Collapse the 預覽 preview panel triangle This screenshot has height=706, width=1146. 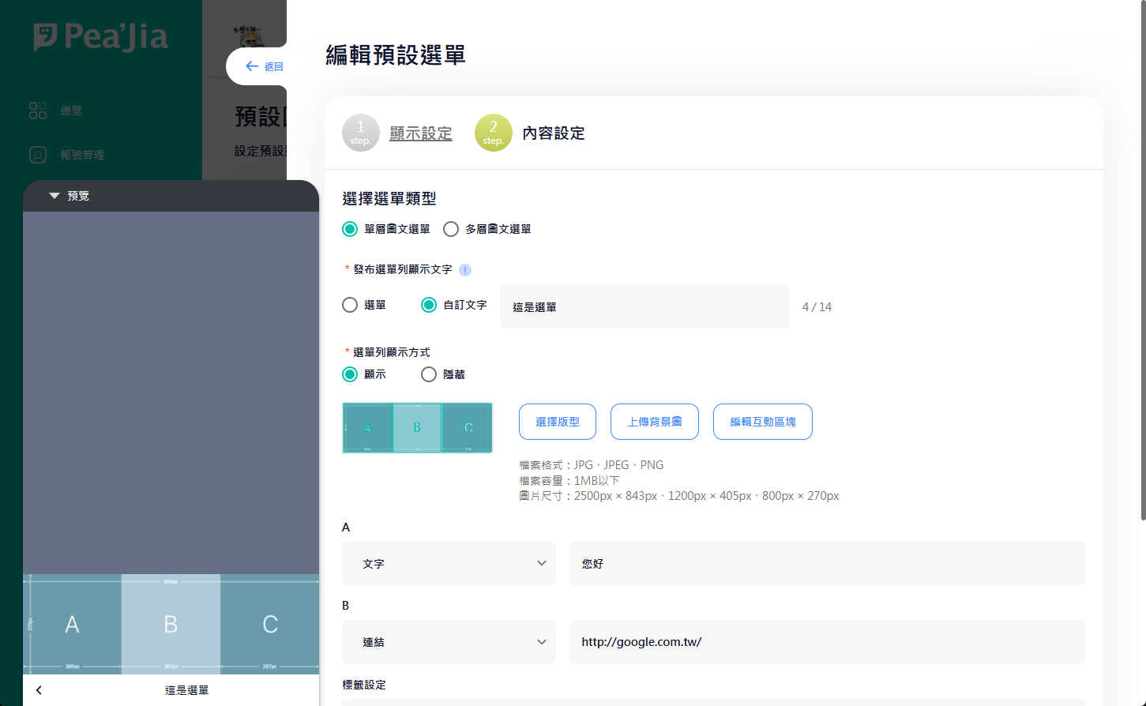(54, 196)
